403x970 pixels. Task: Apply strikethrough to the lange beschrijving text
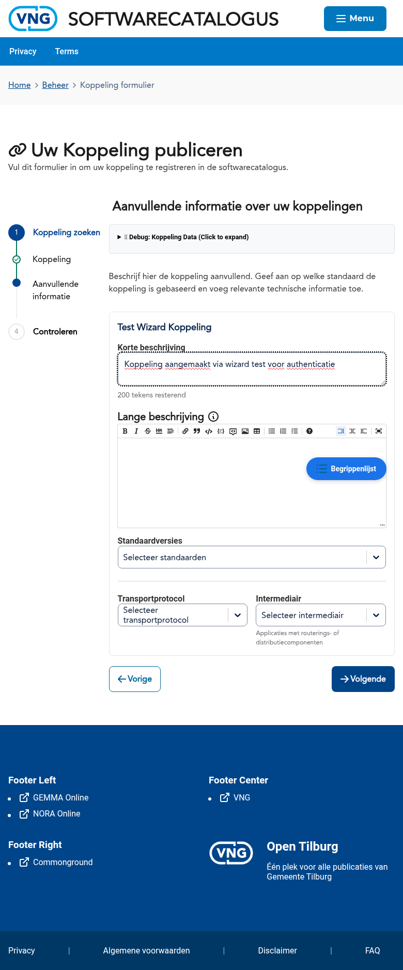click(147, 431)
